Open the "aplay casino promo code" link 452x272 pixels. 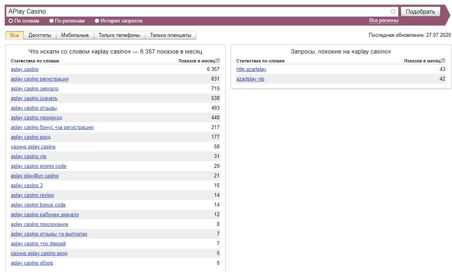(38, 166)
